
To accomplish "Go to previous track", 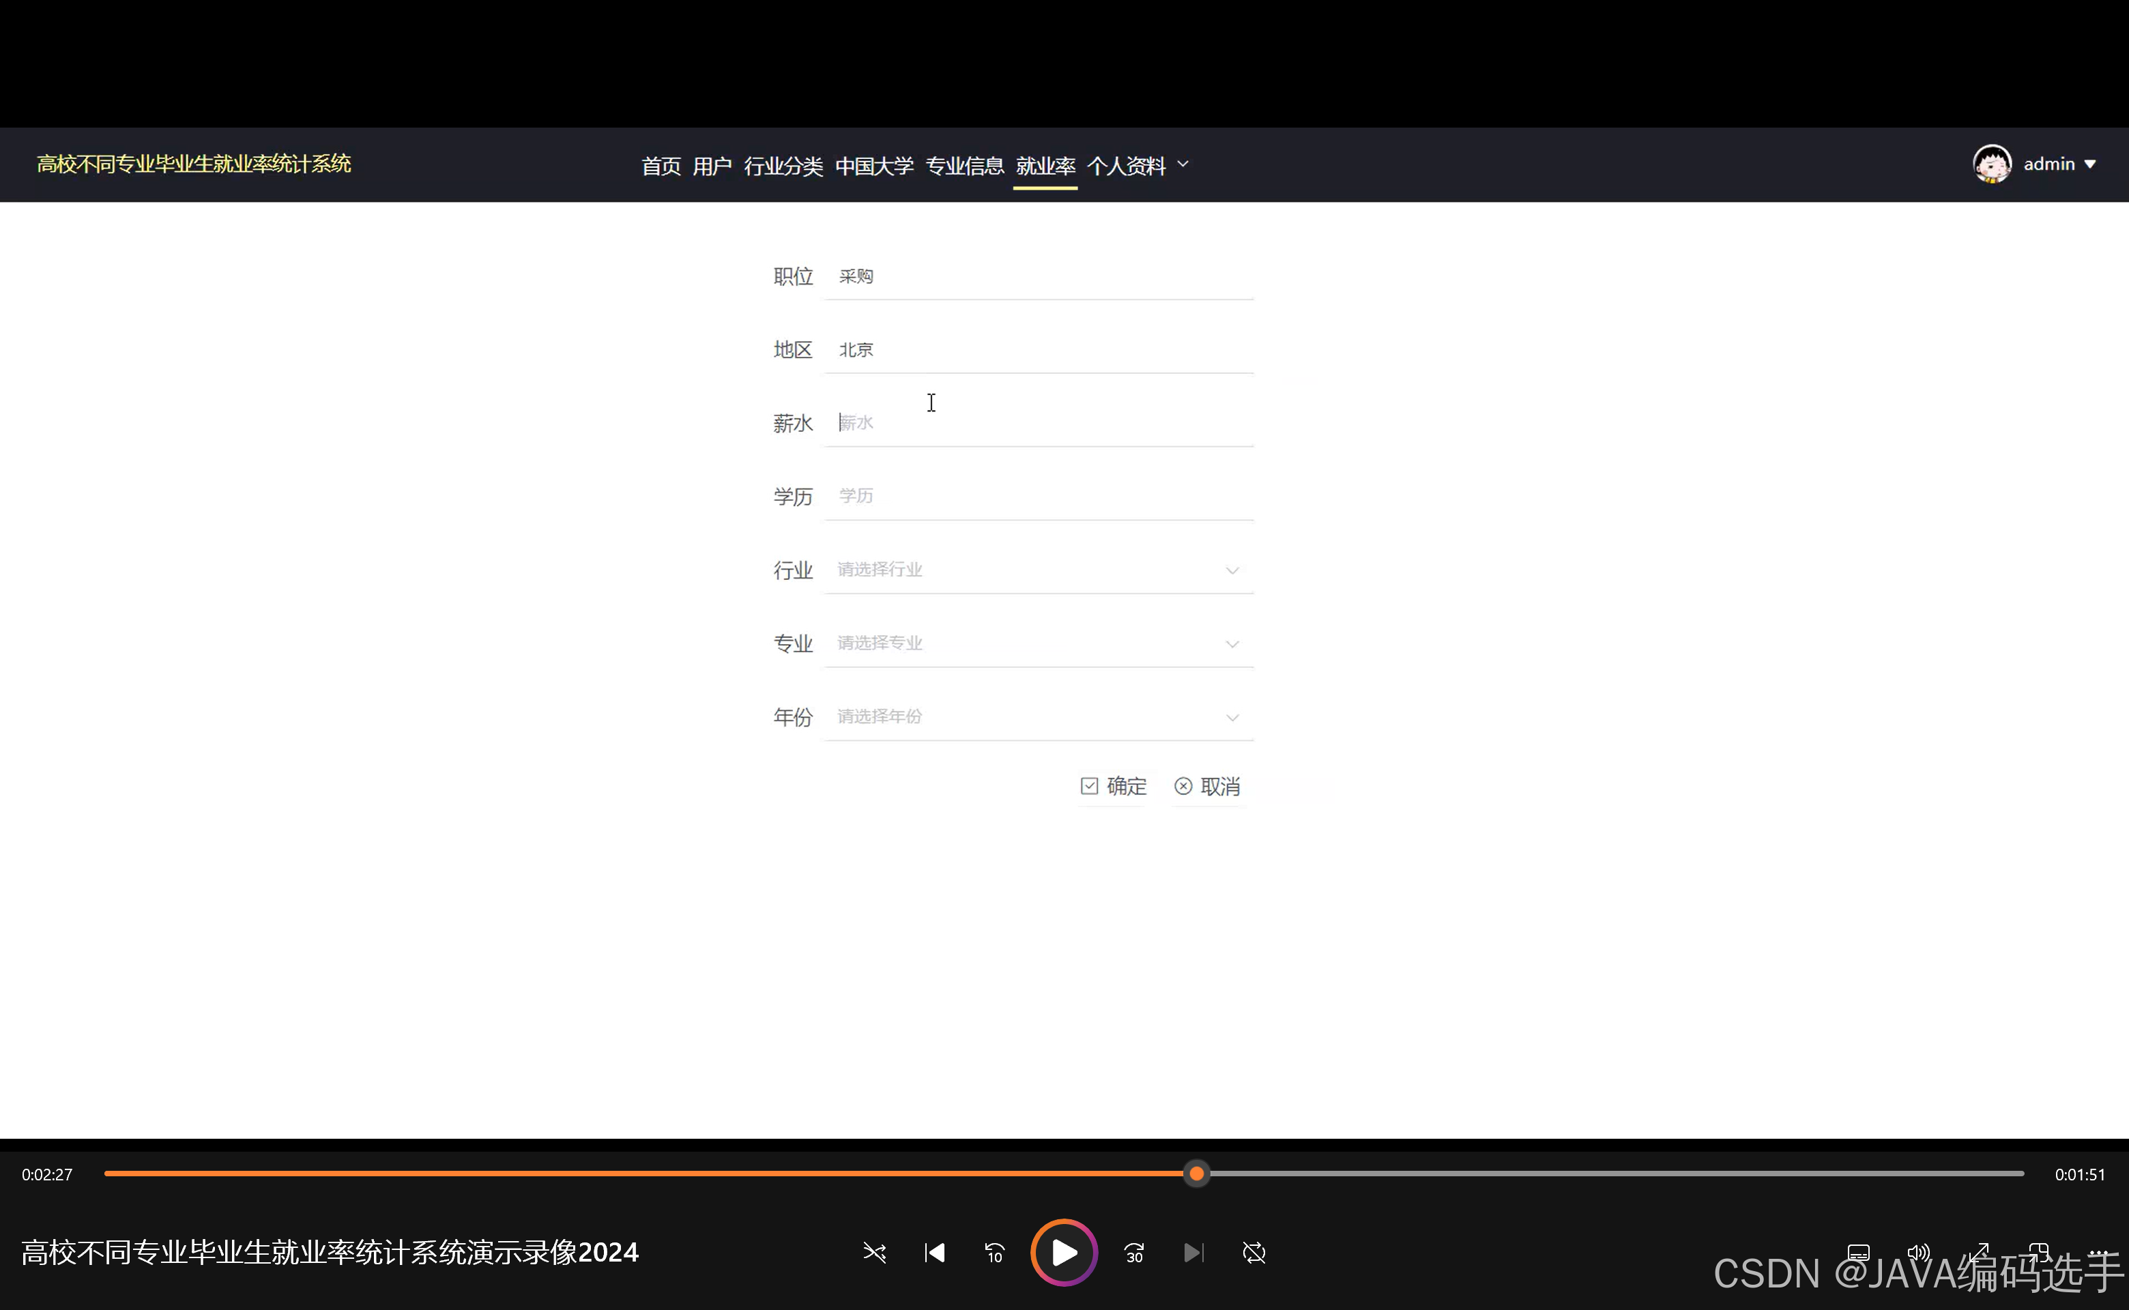I will click(934, 1253).
